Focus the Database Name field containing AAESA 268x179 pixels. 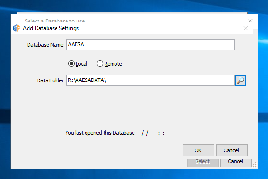tap(150, 45)
